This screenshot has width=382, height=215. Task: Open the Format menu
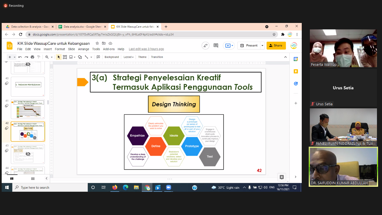[60, 49]
